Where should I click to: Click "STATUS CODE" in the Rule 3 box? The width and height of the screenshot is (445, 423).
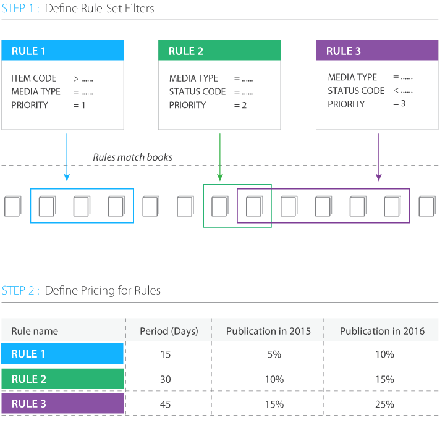pyautogui.click(x=356, y=91)
